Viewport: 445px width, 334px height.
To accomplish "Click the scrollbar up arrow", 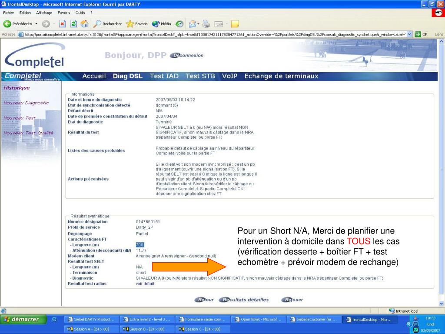I will pos(442,41).
